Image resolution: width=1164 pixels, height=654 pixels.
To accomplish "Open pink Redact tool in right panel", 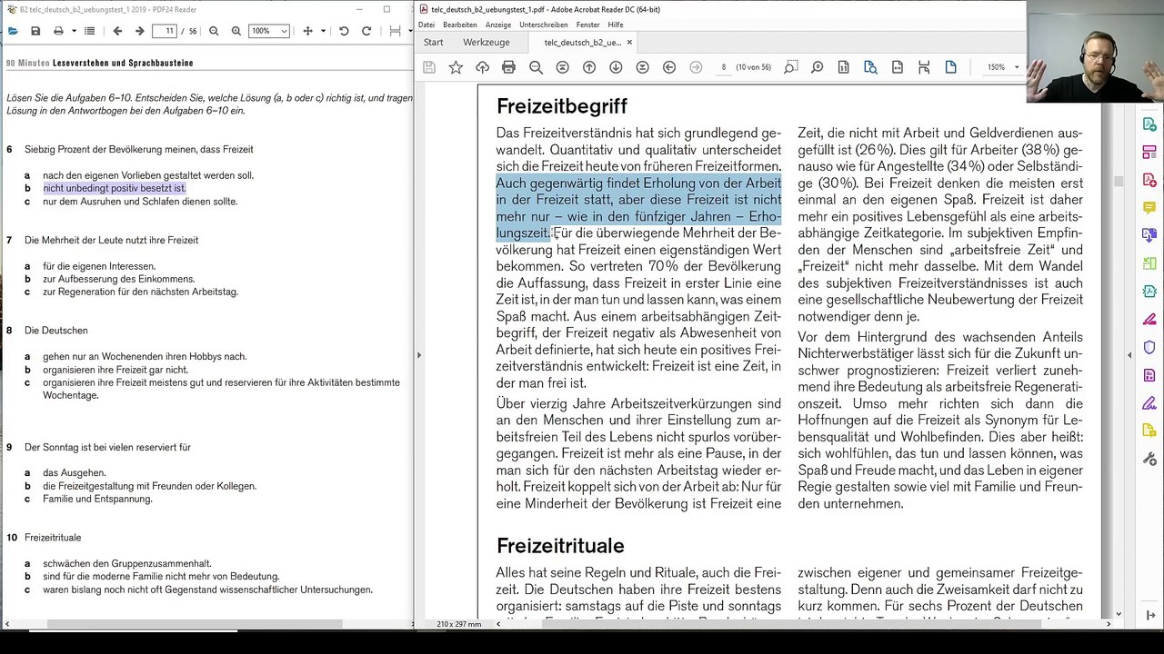I will pos(1149,320).
